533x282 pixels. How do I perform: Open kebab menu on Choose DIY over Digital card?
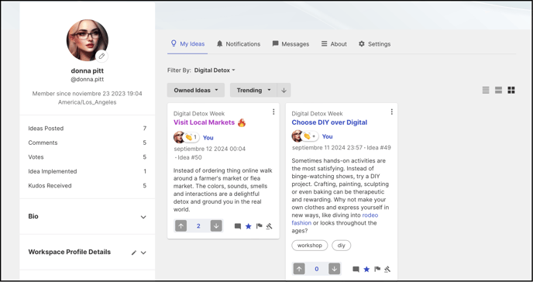(391, 112)
